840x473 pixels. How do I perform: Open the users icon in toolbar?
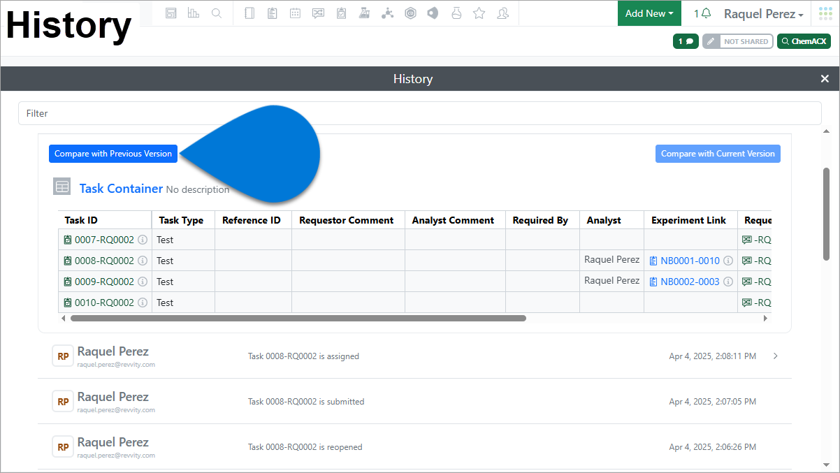tap(502, 13)
